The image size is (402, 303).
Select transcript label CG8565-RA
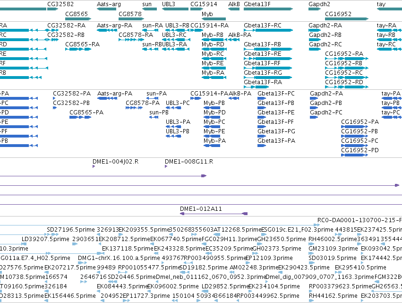(x=83, y=44)
